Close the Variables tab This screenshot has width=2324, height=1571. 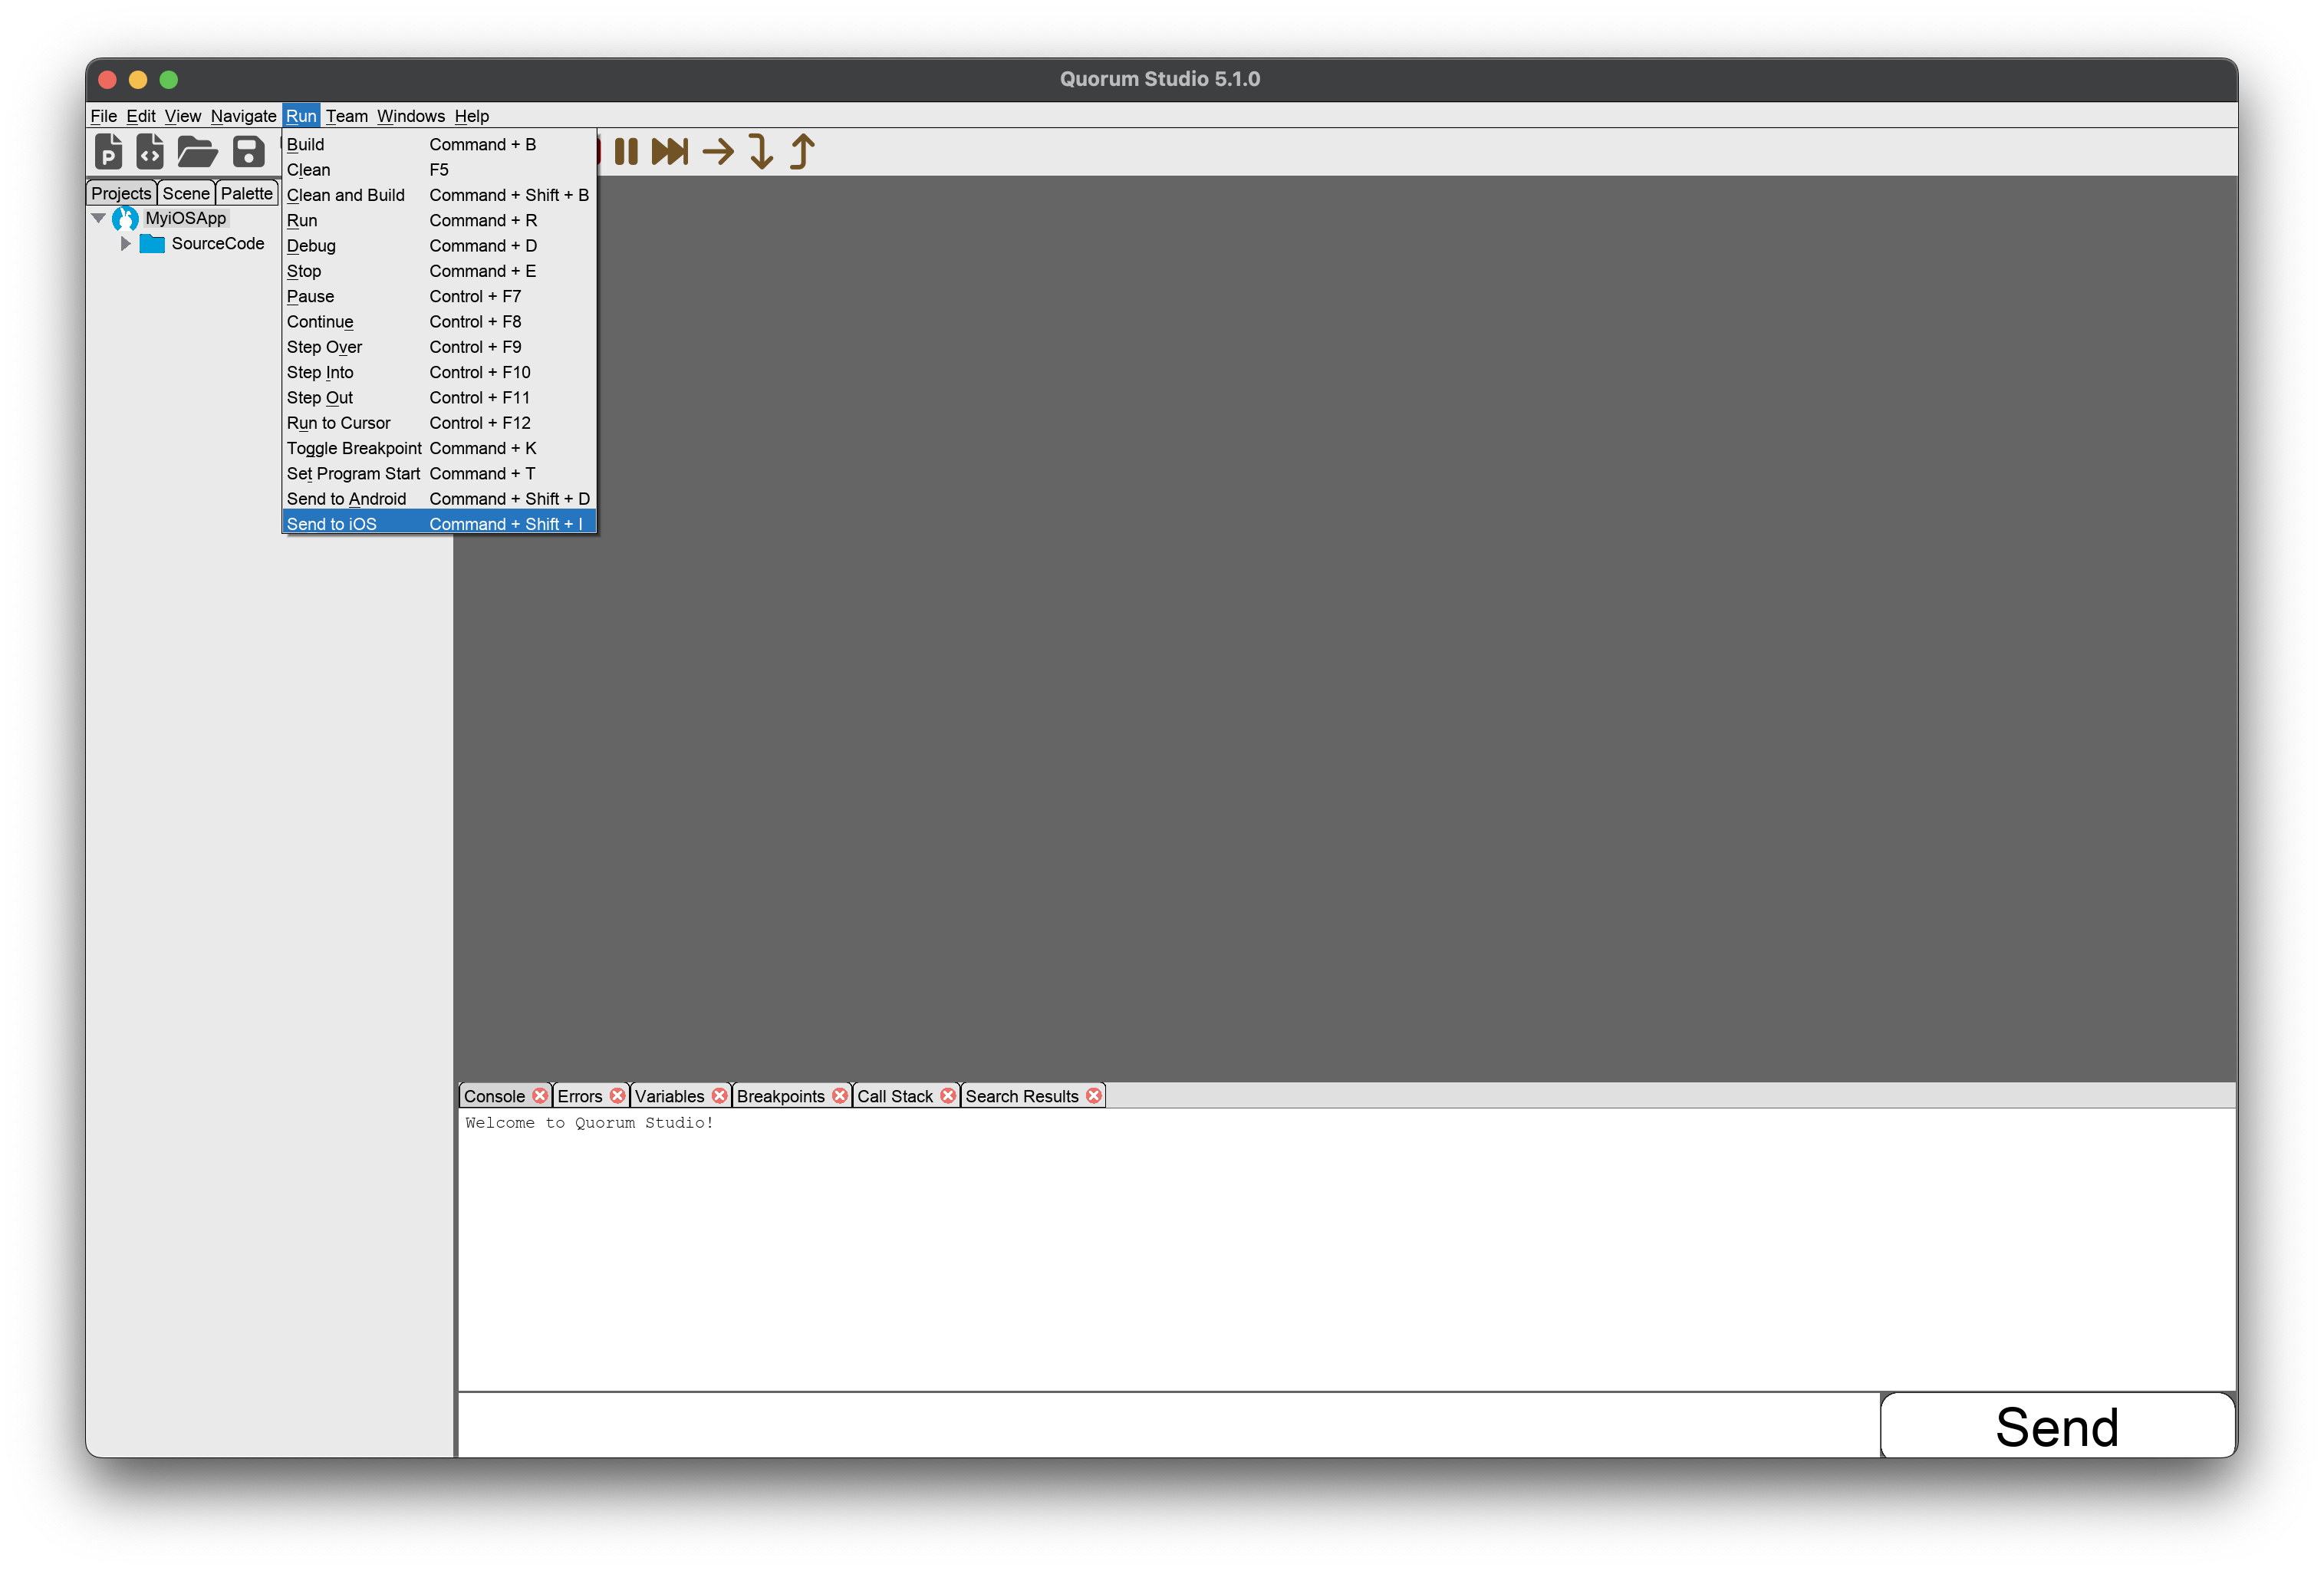(x=719, y=1096)
